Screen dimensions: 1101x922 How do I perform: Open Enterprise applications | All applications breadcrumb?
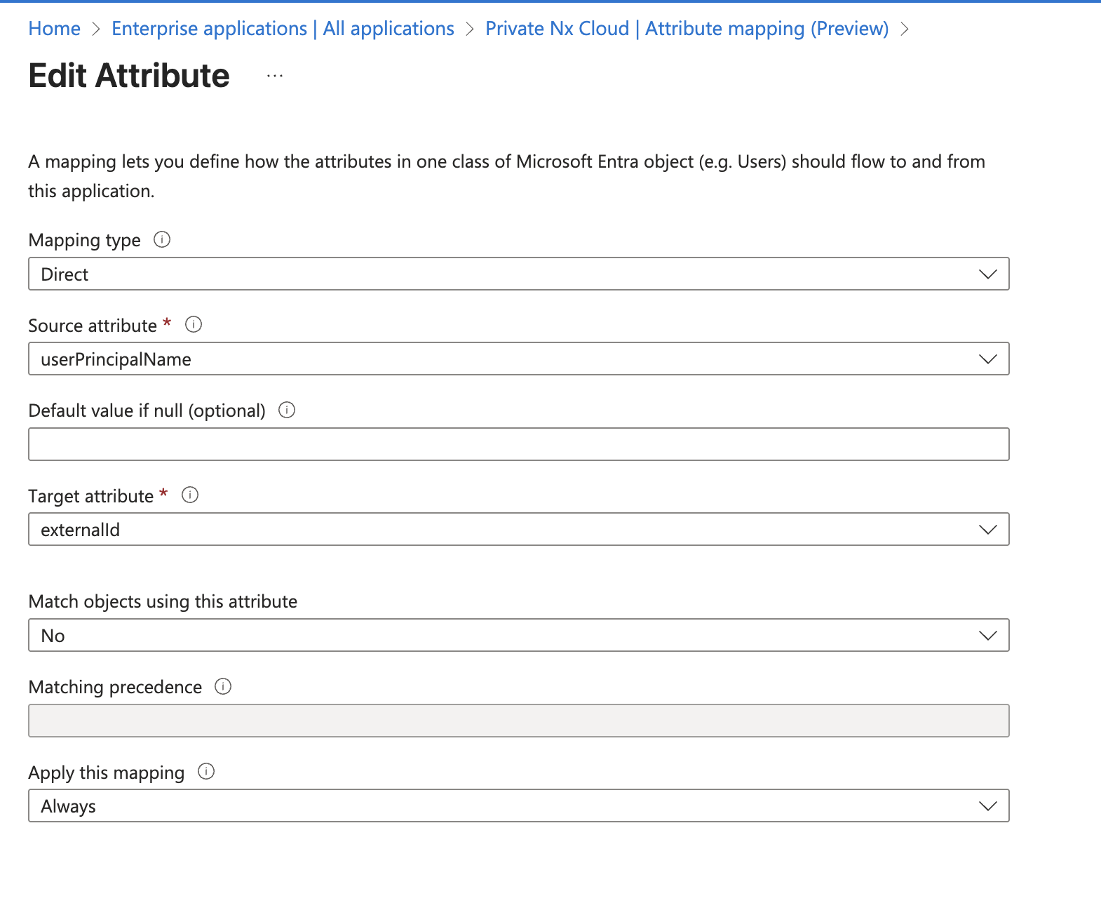pyautogui.click(x=283, y=29)
